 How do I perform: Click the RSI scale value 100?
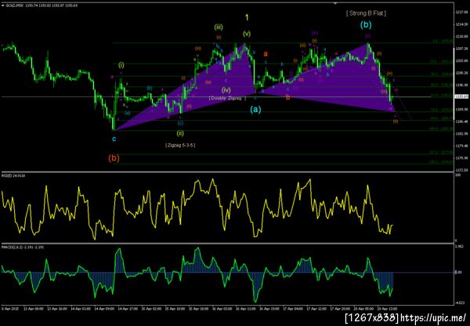457,175
